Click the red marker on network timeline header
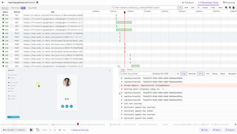Screen dimensions: 237x134 [x=125, y=12]
